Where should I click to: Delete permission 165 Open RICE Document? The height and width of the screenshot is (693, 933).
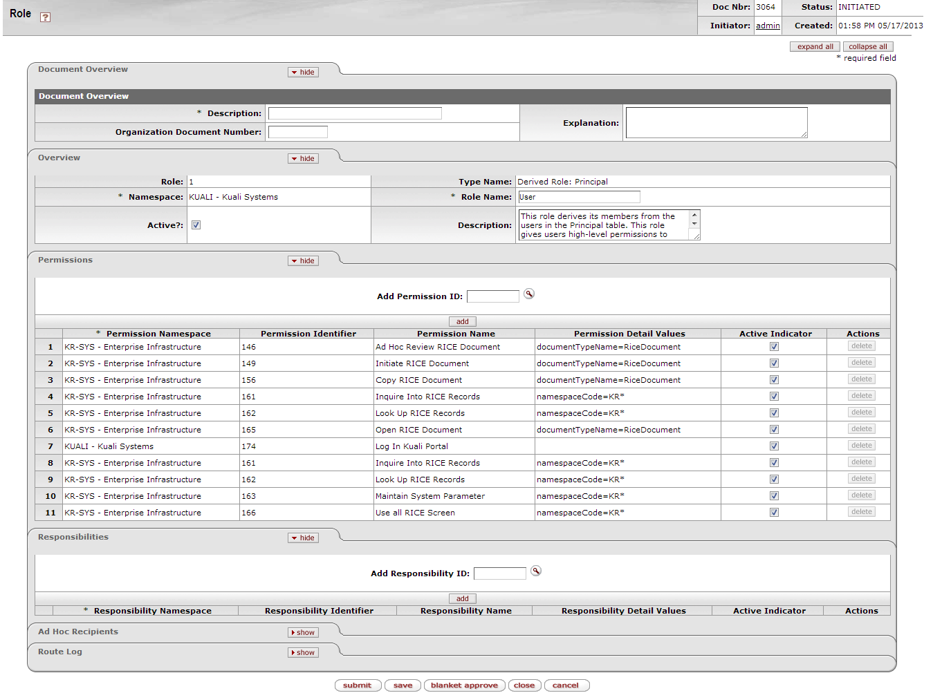click(x=862, y=429)
